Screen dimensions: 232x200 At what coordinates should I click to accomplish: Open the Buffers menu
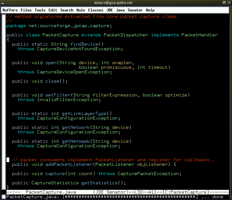10,10
